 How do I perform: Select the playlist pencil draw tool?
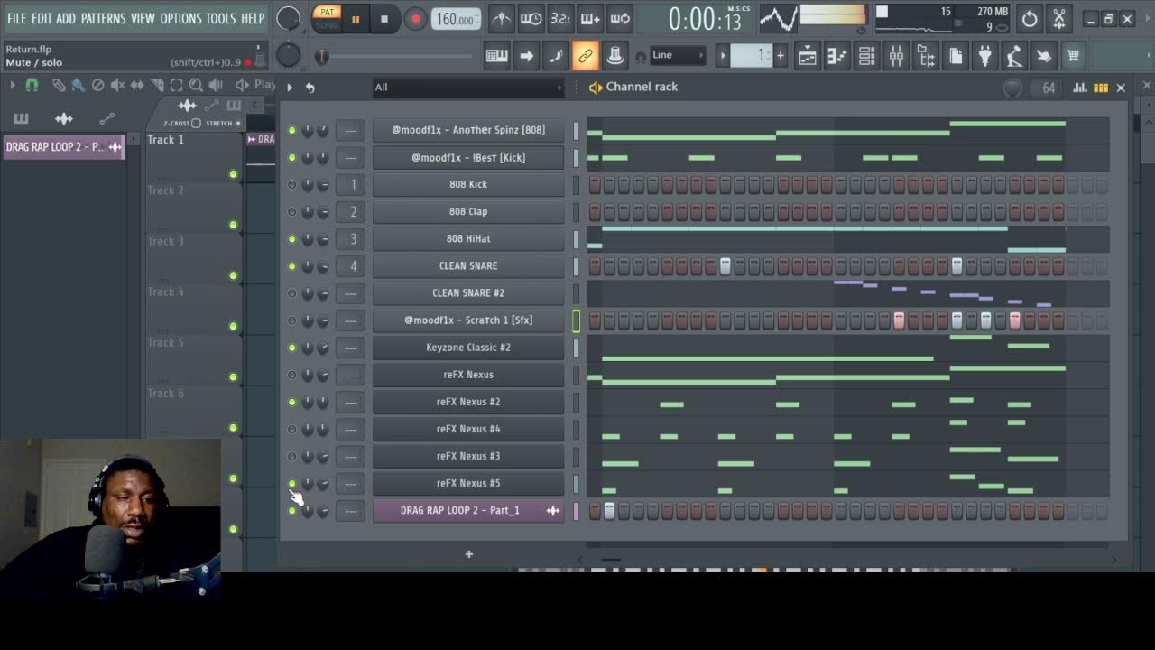tap(59, 85)
